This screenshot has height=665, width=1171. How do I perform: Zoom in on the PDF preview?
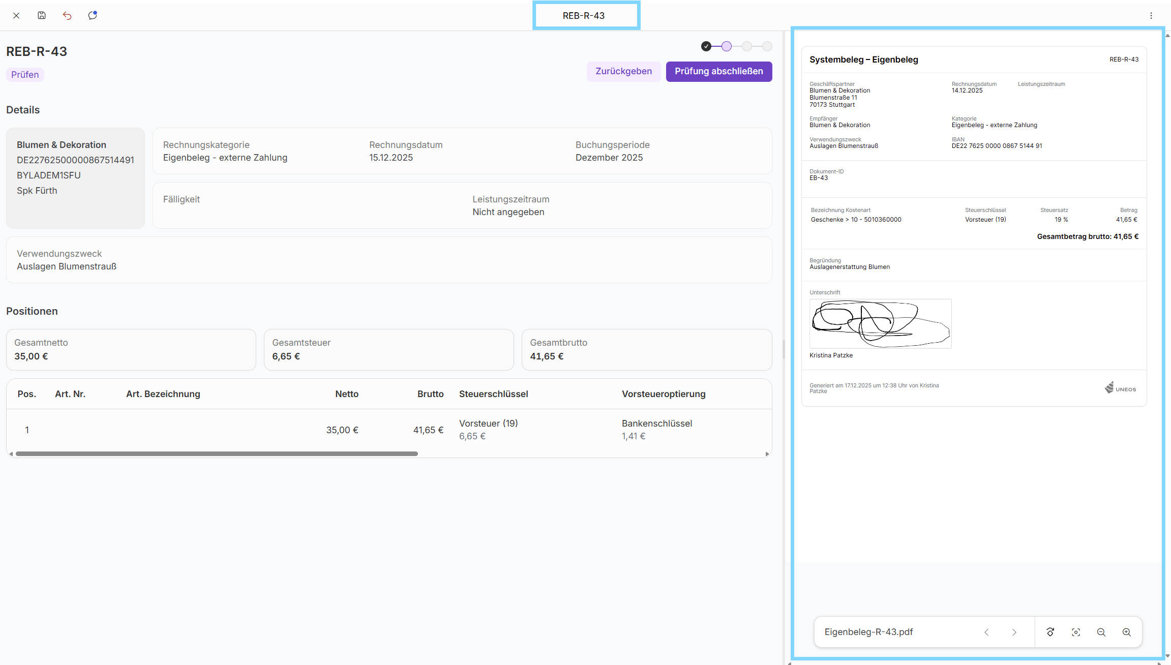pyautogui.click(x=1126, y=632)
